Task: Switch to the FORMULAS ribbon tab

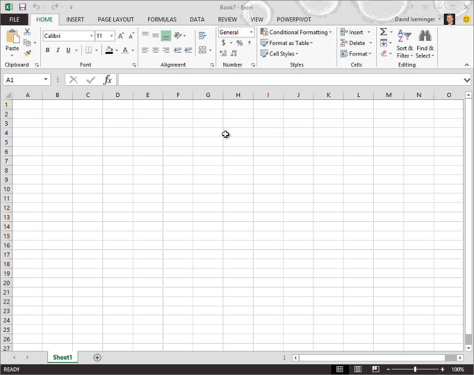Action: (162, 20)
